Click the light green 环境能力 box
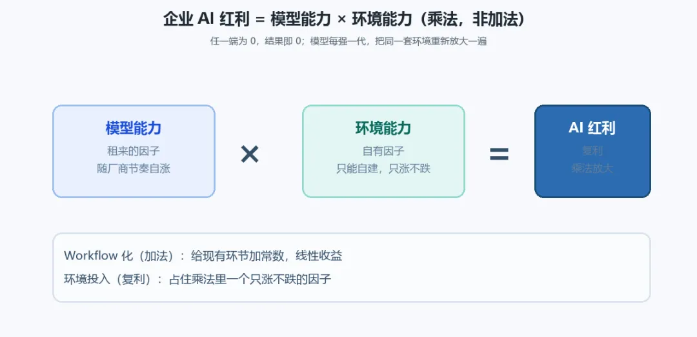 383,152
